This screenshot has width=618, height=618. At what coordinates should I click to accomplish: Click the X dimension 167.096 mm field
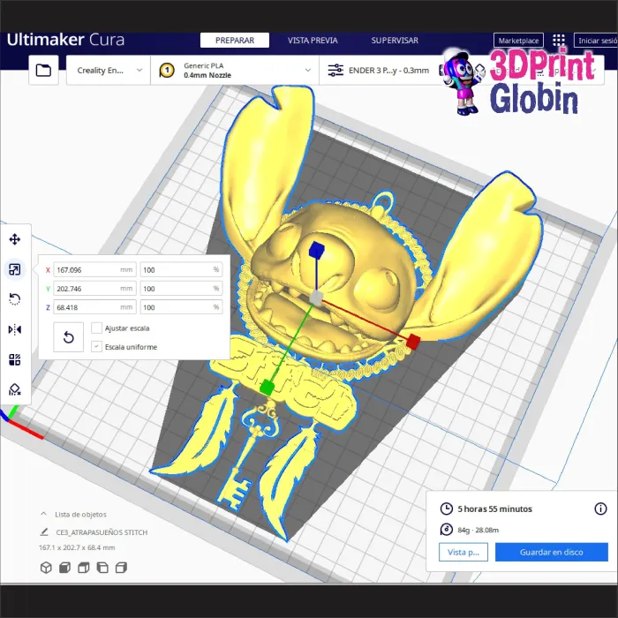[94, 270]
